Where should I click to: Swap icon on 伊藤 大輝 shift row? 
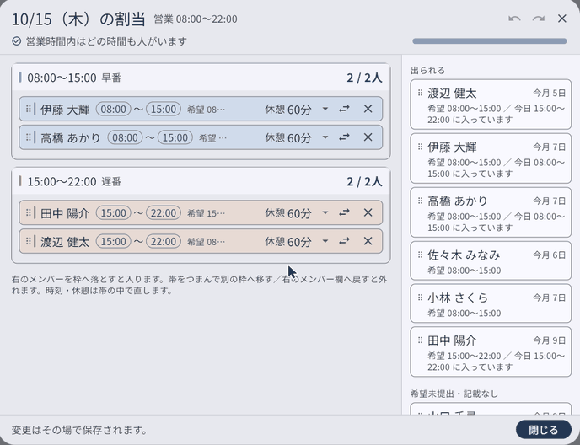[344, 109]
